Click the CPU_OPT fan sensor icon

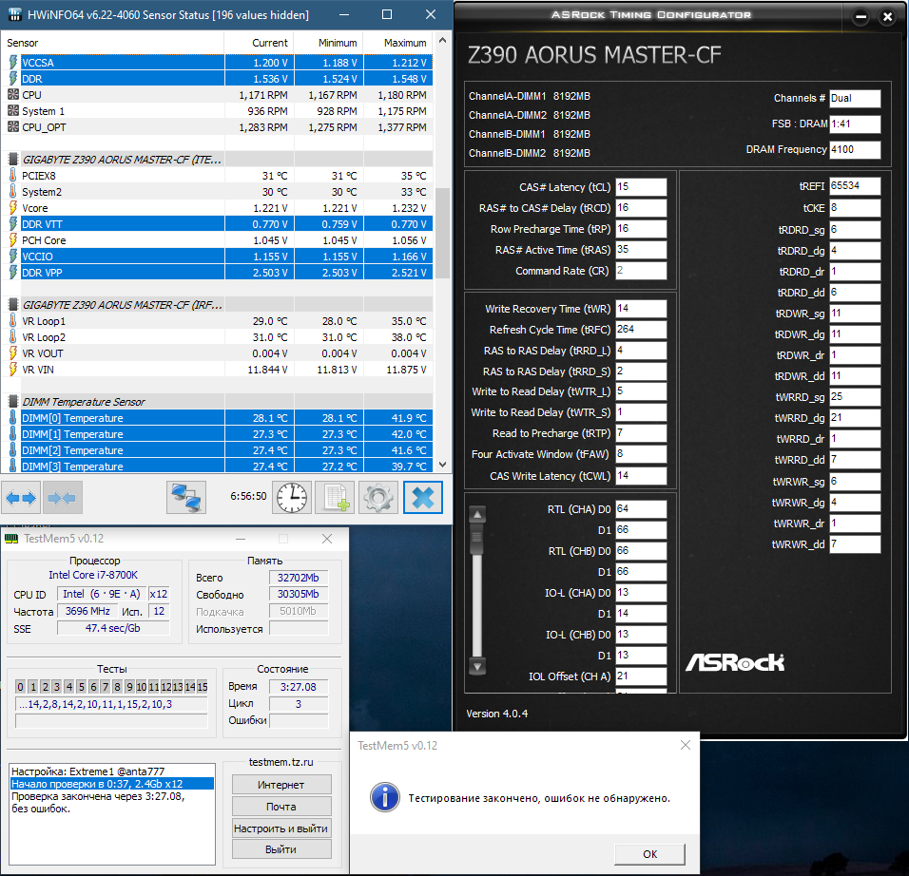coord(12,127)
